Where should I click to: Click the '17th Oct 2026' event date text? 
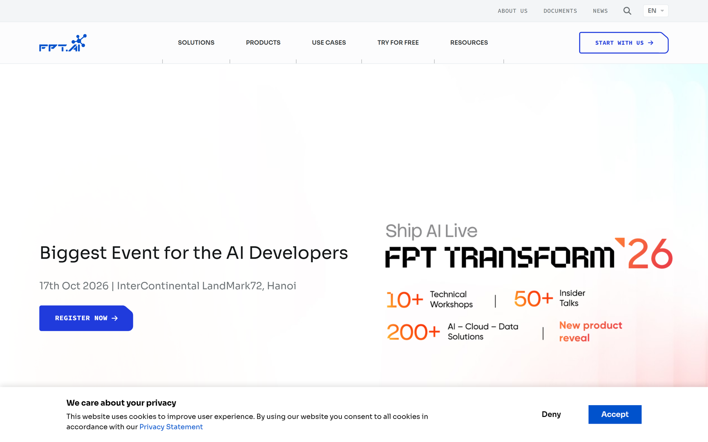[x=74, y=286]
